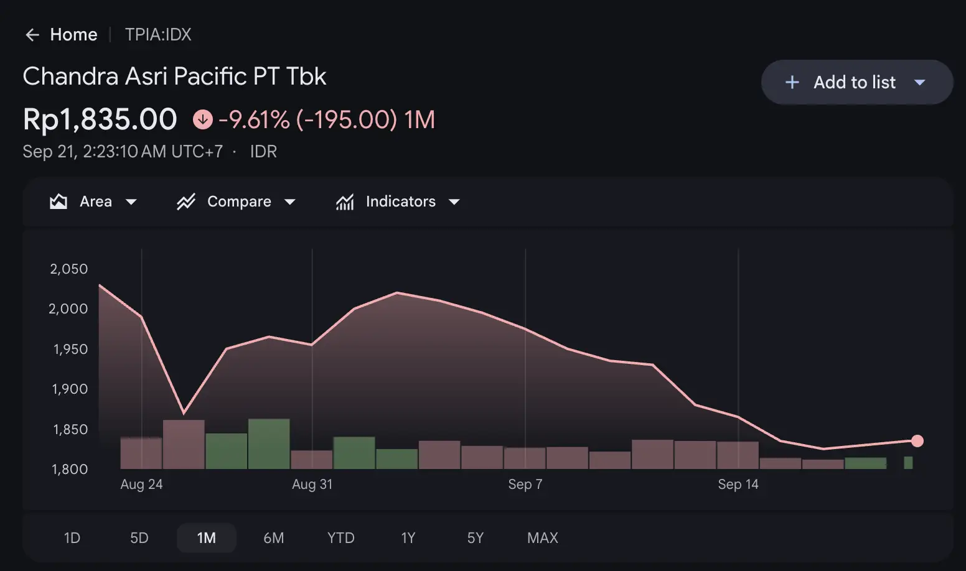Click the Add to list button
Screen dimensions: 966x571
(x=857, y=82)
